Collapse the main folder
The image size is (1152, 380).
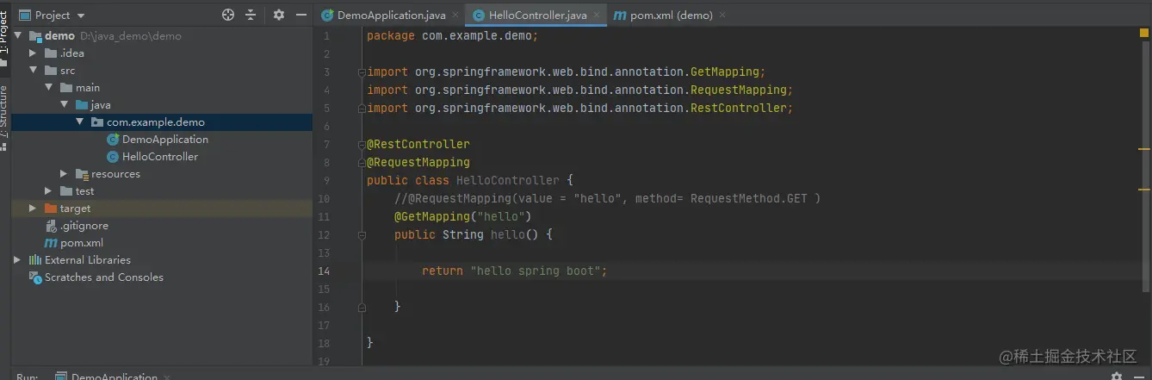(48, 87)
